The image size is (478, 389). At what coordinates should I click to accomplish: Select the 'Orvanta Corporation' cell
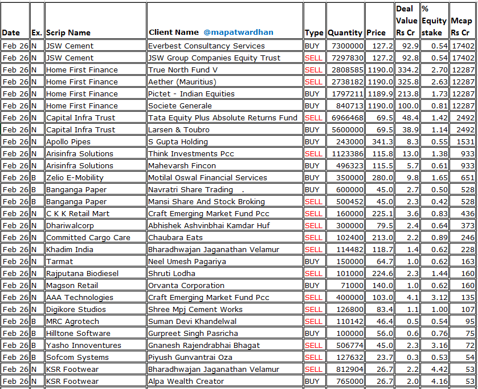225,285
